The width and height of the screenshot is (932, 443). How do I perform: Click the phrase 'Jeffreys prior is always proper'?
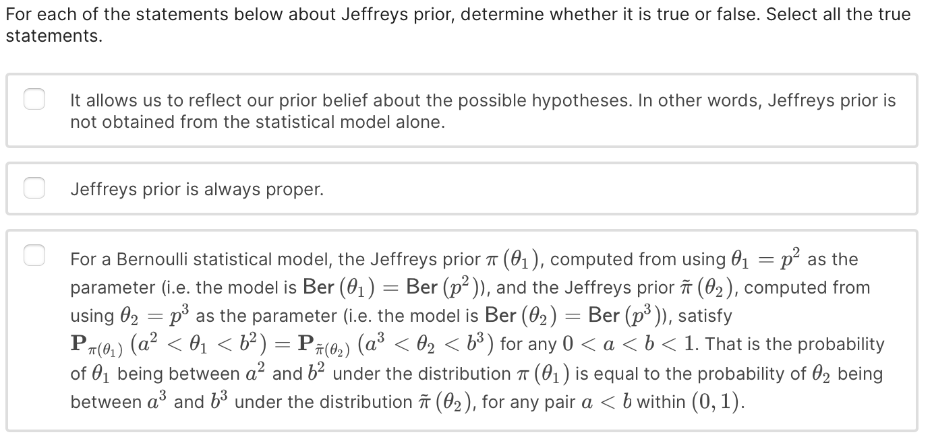point(196,189)
